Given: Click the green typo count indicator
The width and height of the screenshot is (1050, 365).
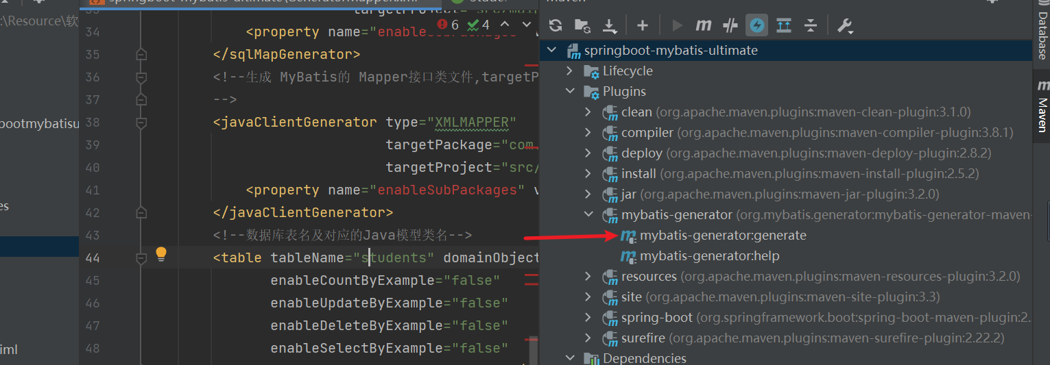Looking at the screenshot, I should point(479,25).
